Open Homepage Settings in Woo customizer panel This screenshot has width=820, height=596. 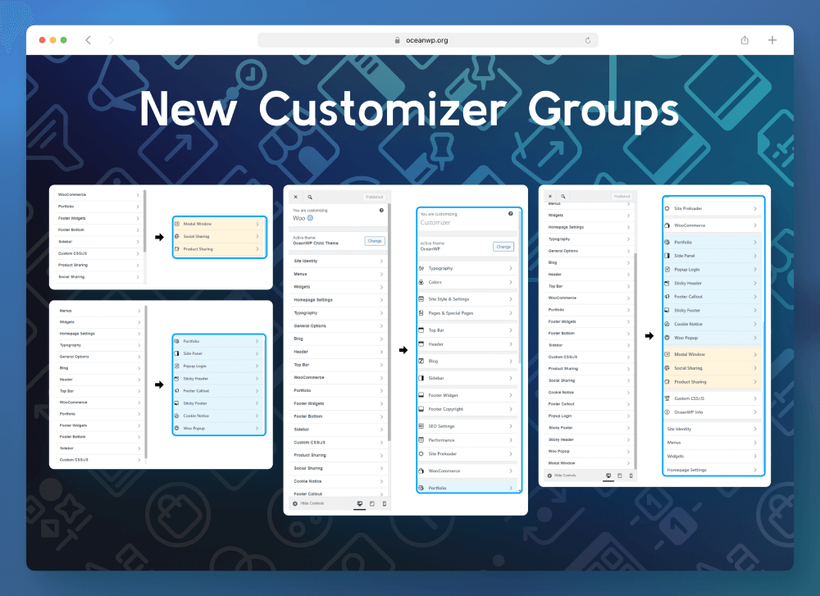[339, 300]
